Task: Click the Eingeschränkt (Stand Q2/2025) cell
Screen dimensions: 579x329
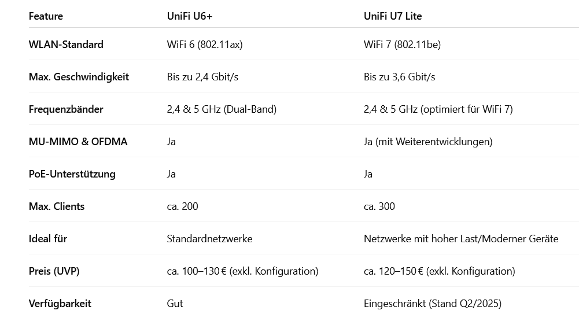Action: (433, 304)
